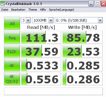Viewport: 106px width, 97px height.
Task: Minimize the CrystalDiskMark window
Action: 91,4
